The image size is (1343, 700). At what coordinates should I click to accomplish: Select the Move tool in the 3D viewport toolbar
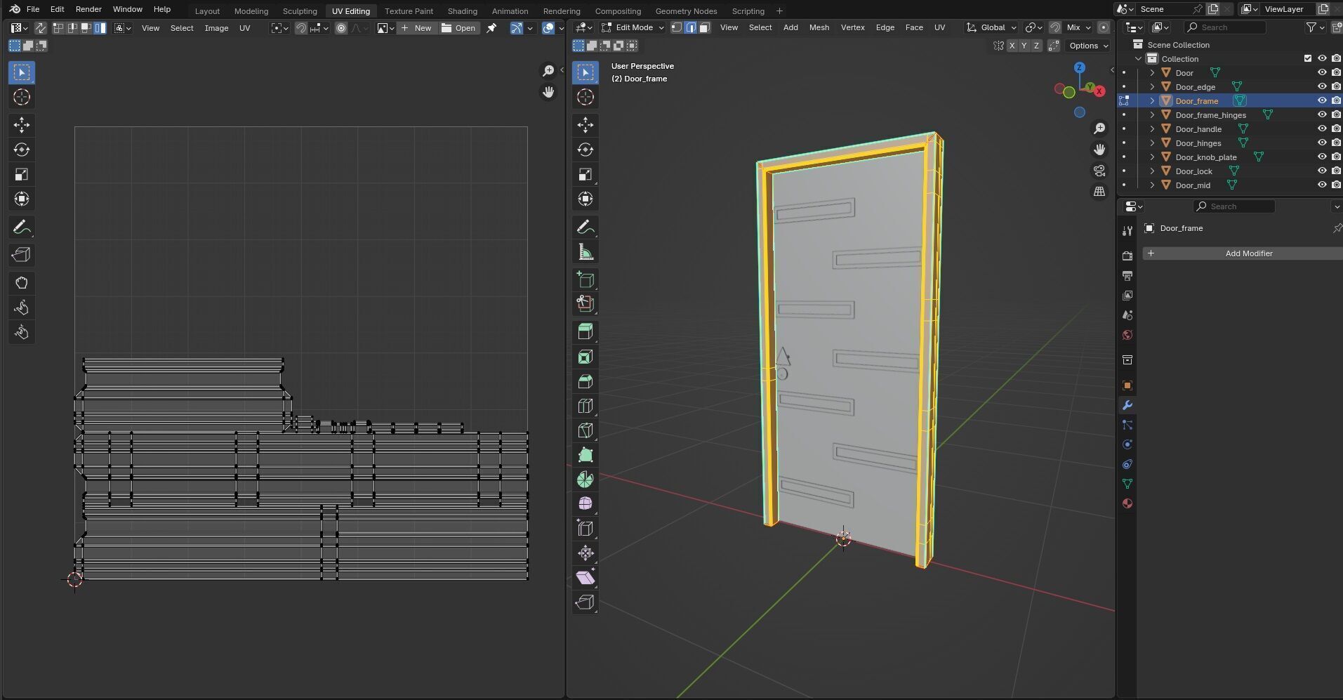pos(586,125)
